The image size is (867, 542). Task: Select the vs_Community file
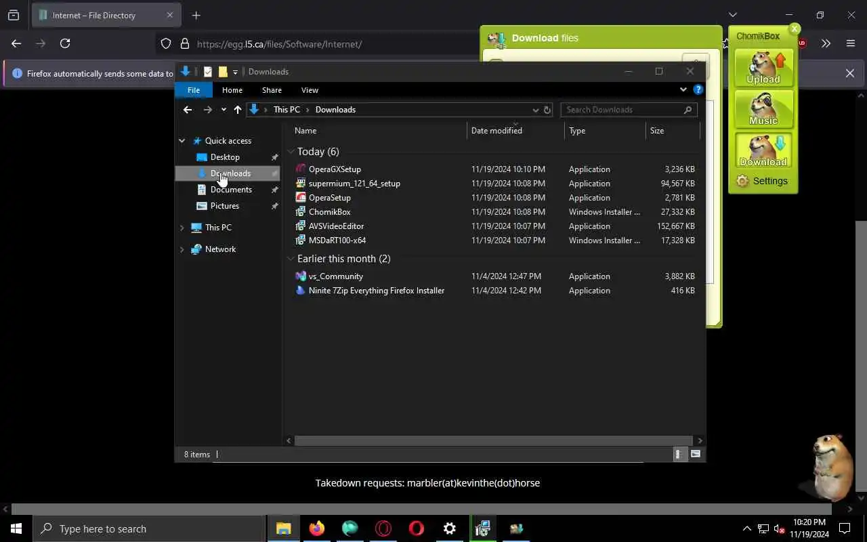[336, 276]
